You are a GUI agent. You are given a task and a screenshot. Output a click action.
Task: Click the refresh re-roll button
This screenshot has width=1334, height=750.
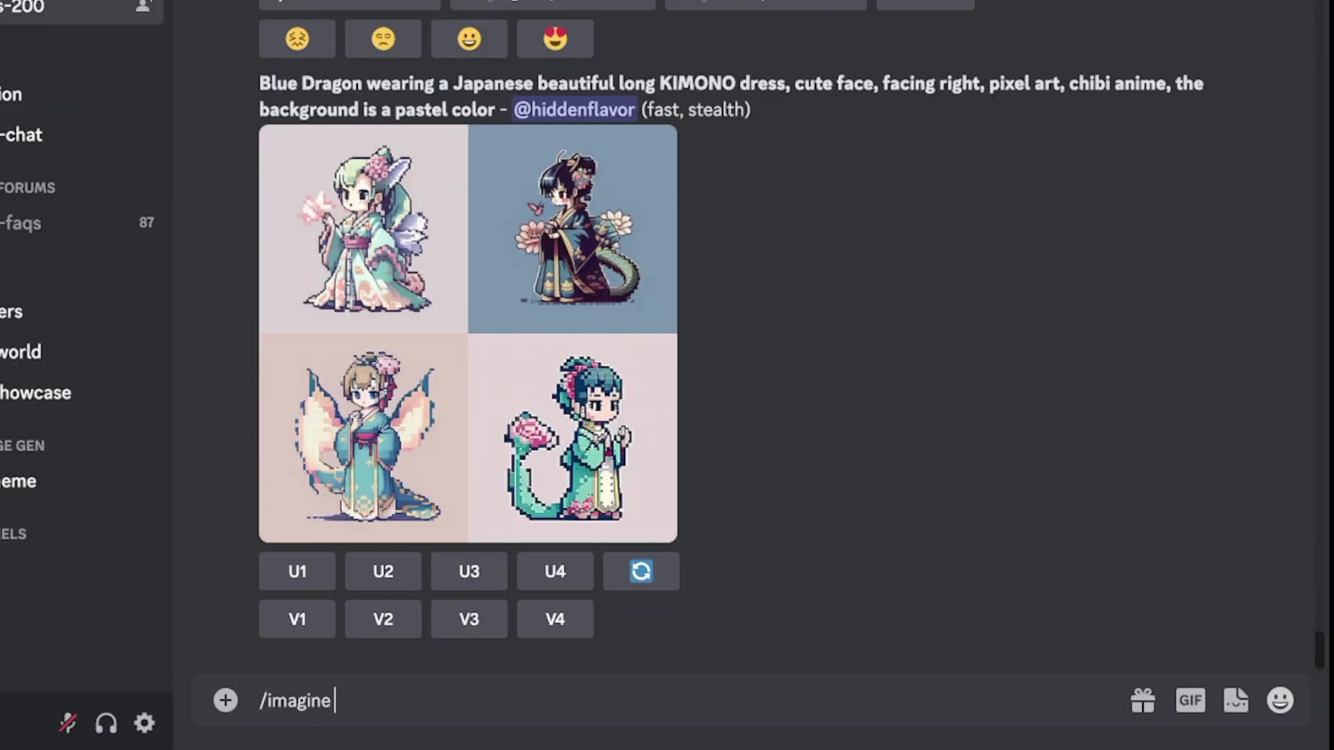(641, 571)
